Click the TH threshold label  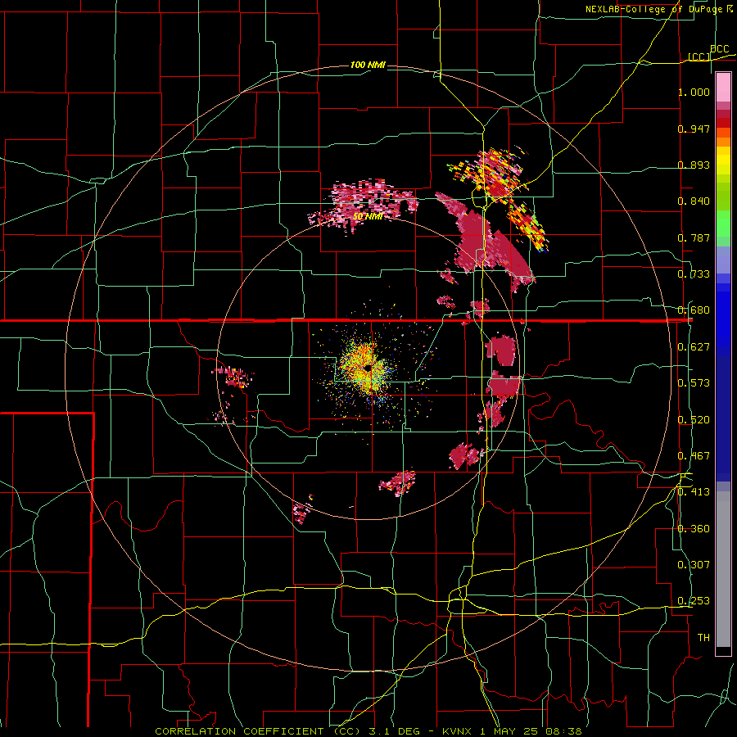click(703, 638)
